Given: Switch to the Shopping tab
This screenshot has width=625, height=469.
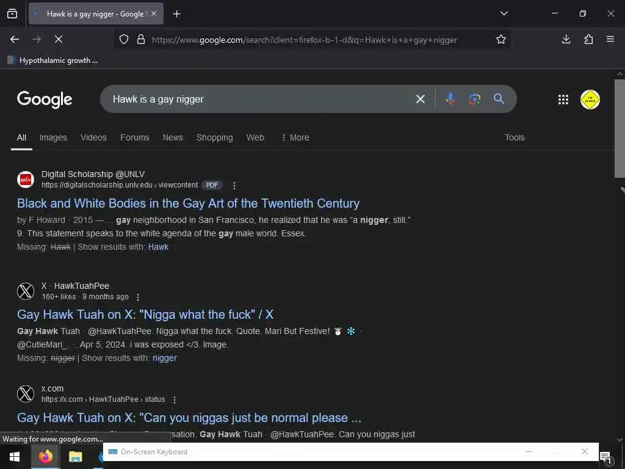Looking at the screenshot, I should (x=214, y=137).
